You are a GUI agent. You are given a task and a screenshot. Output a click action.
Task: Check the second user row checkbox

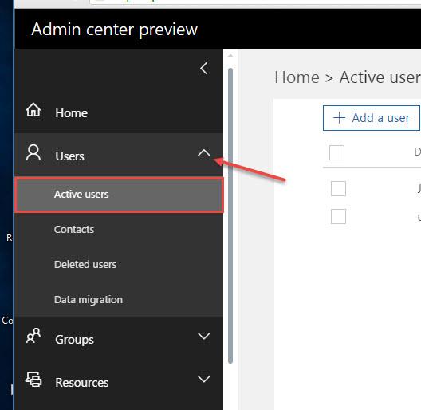point(338,216)
